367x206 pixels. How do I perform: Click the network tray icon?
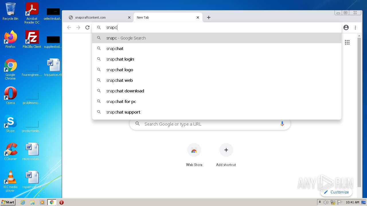tap(333, 202)
